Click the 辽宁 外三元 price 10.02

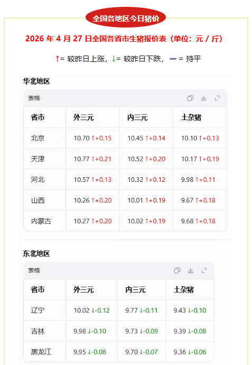click(x=81, y=311)
